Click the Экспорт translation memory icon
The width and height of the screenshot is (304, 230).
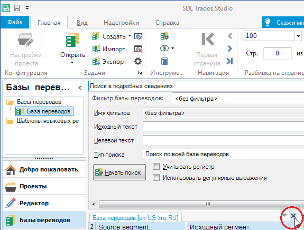pyautogui.click(x=96, y=62)
